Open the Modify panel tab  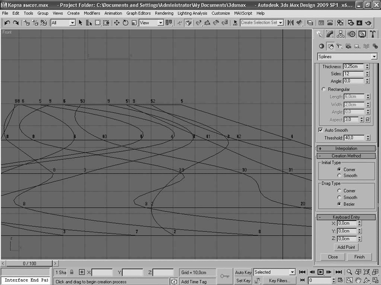coord(330,34)
